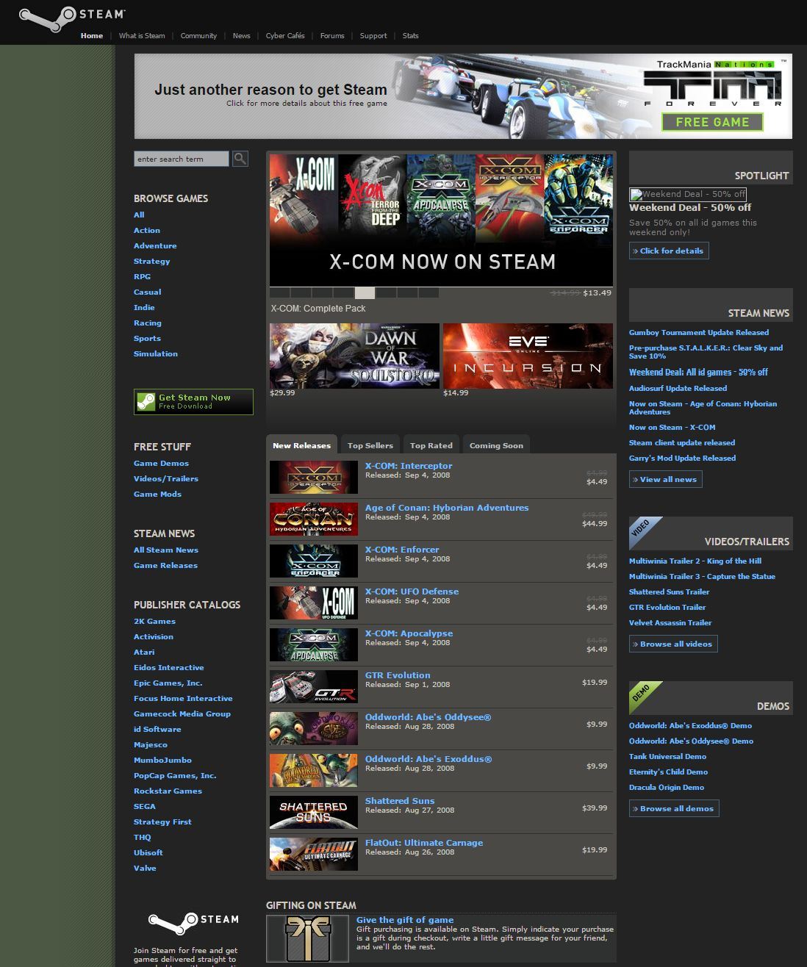Image resolution: width=807 pixels, height=967 pixels.
Task: Click the Click for details button
Action: 669,251
